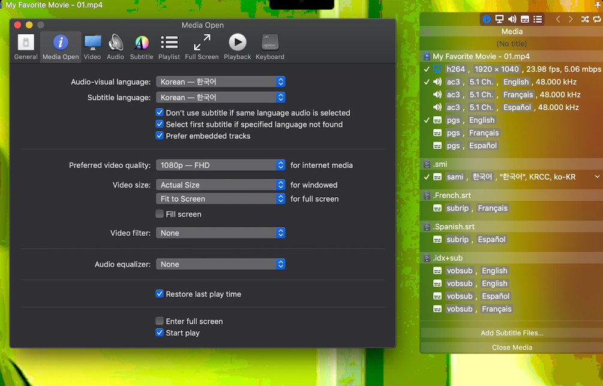
Task: Open the Preferred video quality dropdown
Action: click(x=220, y=165)
